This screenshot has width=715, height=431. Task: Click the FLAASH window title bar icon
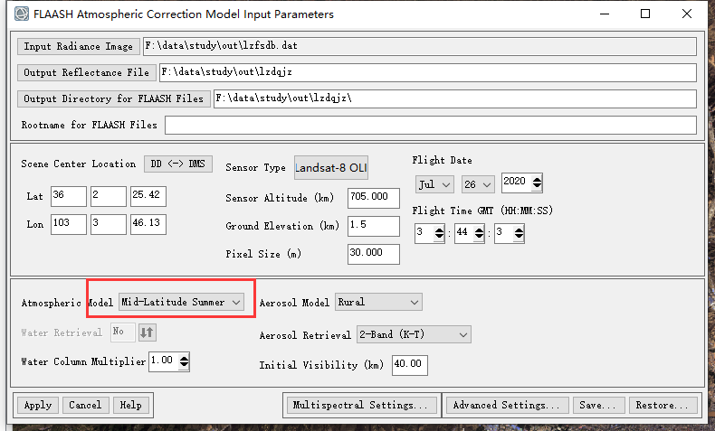pos(21,14)
